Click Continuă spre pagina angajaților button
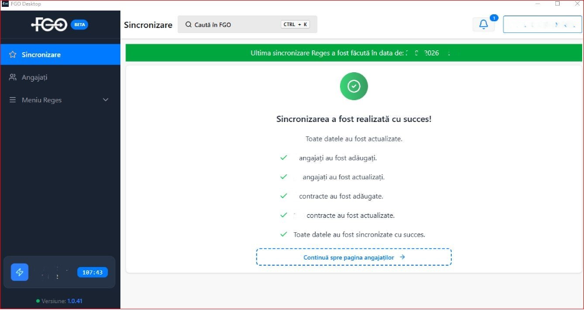 click(x=354, y=257)
